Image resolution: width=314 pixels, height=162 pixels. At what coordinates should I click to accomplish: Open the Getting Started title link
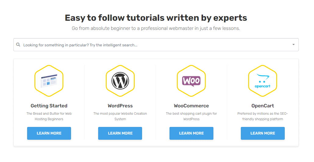click(x=49, y=106)
